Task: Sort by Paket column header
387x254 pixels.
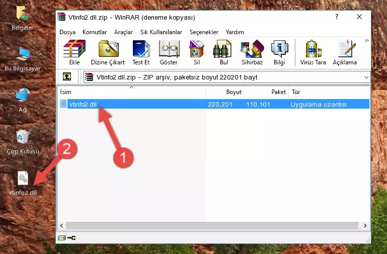Action: [266, 92]
